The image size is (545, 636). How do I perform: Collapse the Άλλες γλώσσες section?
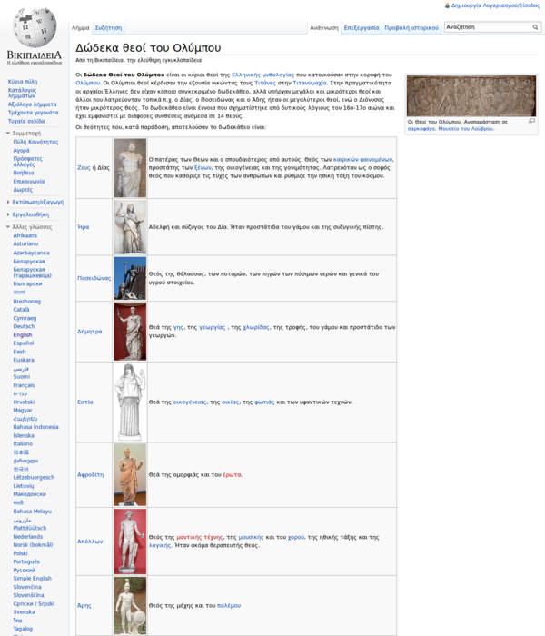tap(7, 227)
